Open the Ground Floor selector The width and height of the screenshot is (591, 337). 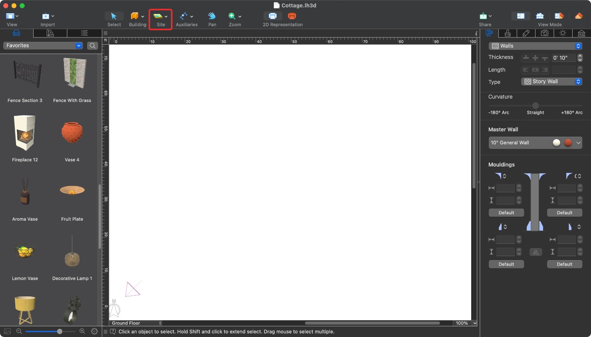tap(135, 323)
